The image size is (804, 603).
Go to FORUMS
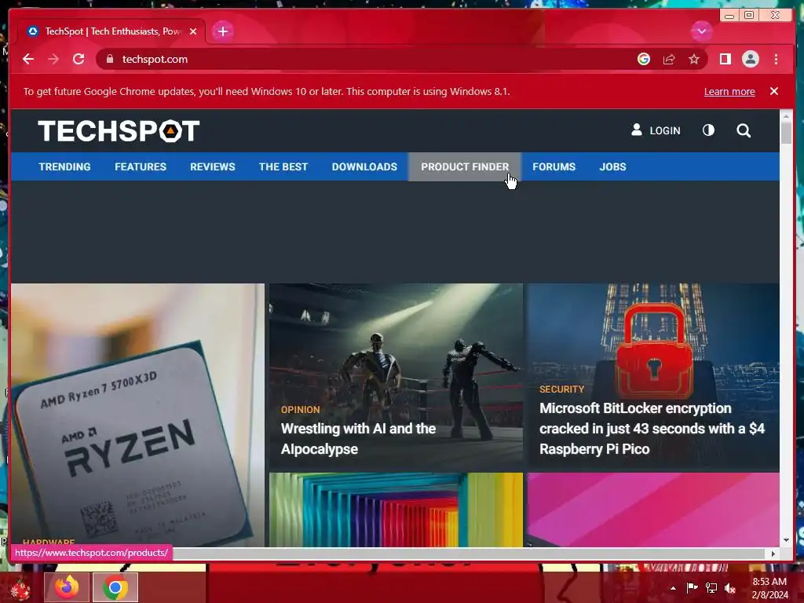[554, 166]
